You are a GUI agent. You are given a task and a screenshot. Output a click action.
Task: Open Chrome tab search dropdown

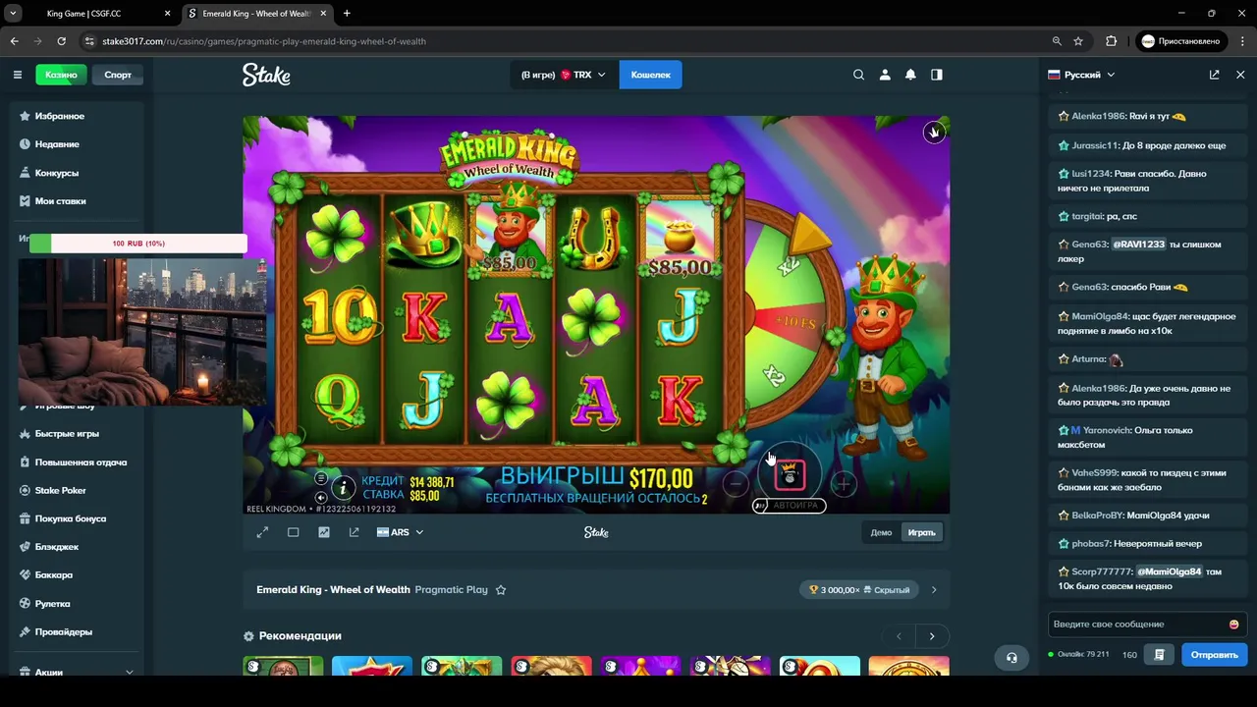point(13,14)
